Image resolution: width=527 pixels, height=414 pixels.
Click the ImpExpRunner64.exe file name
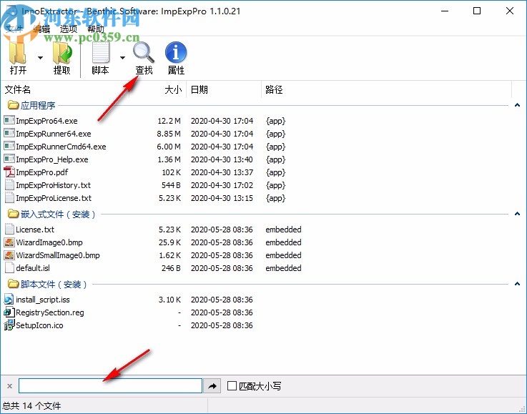[54, 134]
